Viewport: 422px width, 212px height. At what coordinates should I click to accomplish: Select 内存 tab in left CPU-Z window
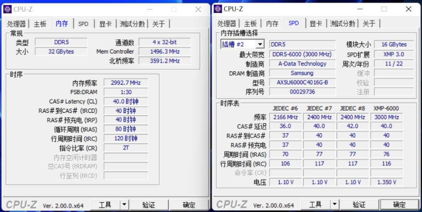click(62, 23)
